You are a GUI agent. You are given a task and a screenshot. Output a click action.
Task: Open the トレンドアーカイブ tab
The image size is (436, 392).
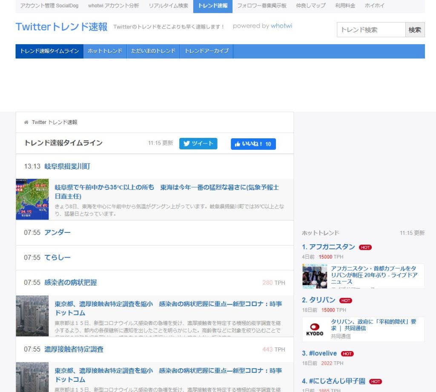207,51
